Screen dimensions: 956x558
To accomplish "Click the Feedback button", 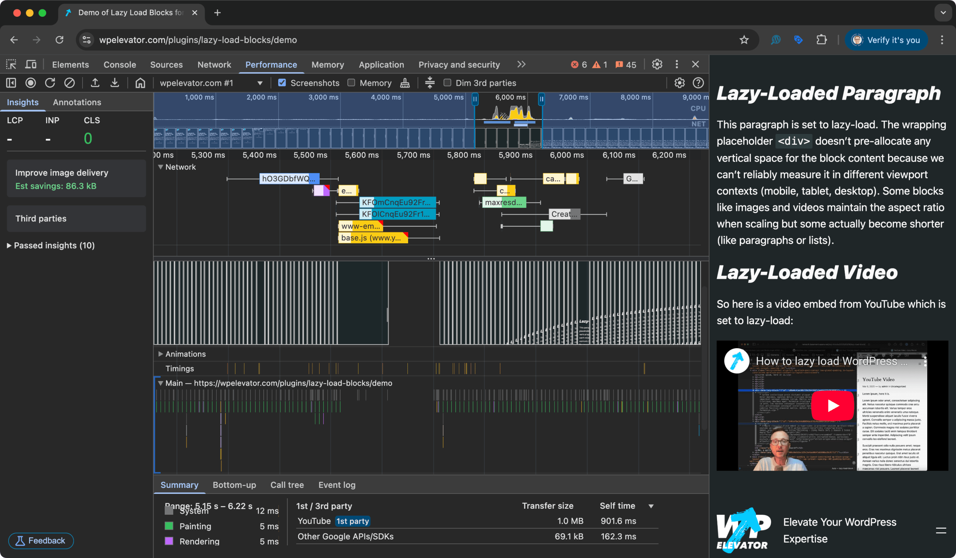I will [x=41, y=540].
